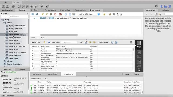Show more result panel options arrows

[139, 70]
